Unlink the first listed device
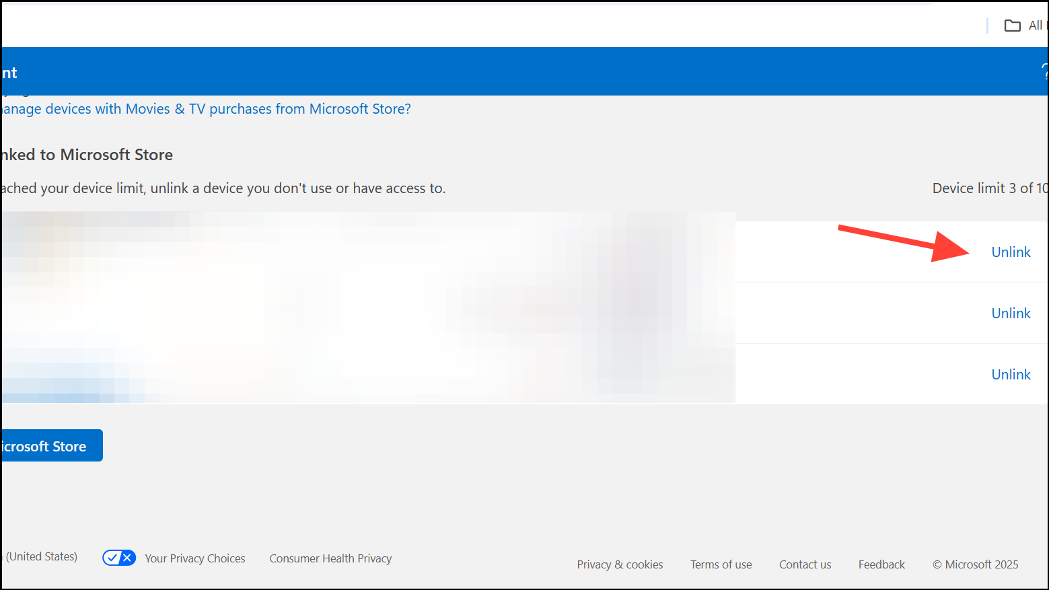 [x=1011, y=252]
